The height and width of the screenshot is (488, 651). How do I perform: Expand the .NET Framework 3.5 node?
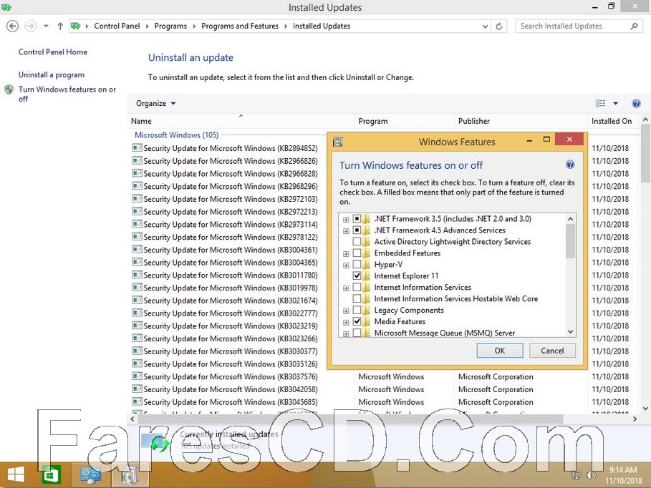click(x=346, y=220)
